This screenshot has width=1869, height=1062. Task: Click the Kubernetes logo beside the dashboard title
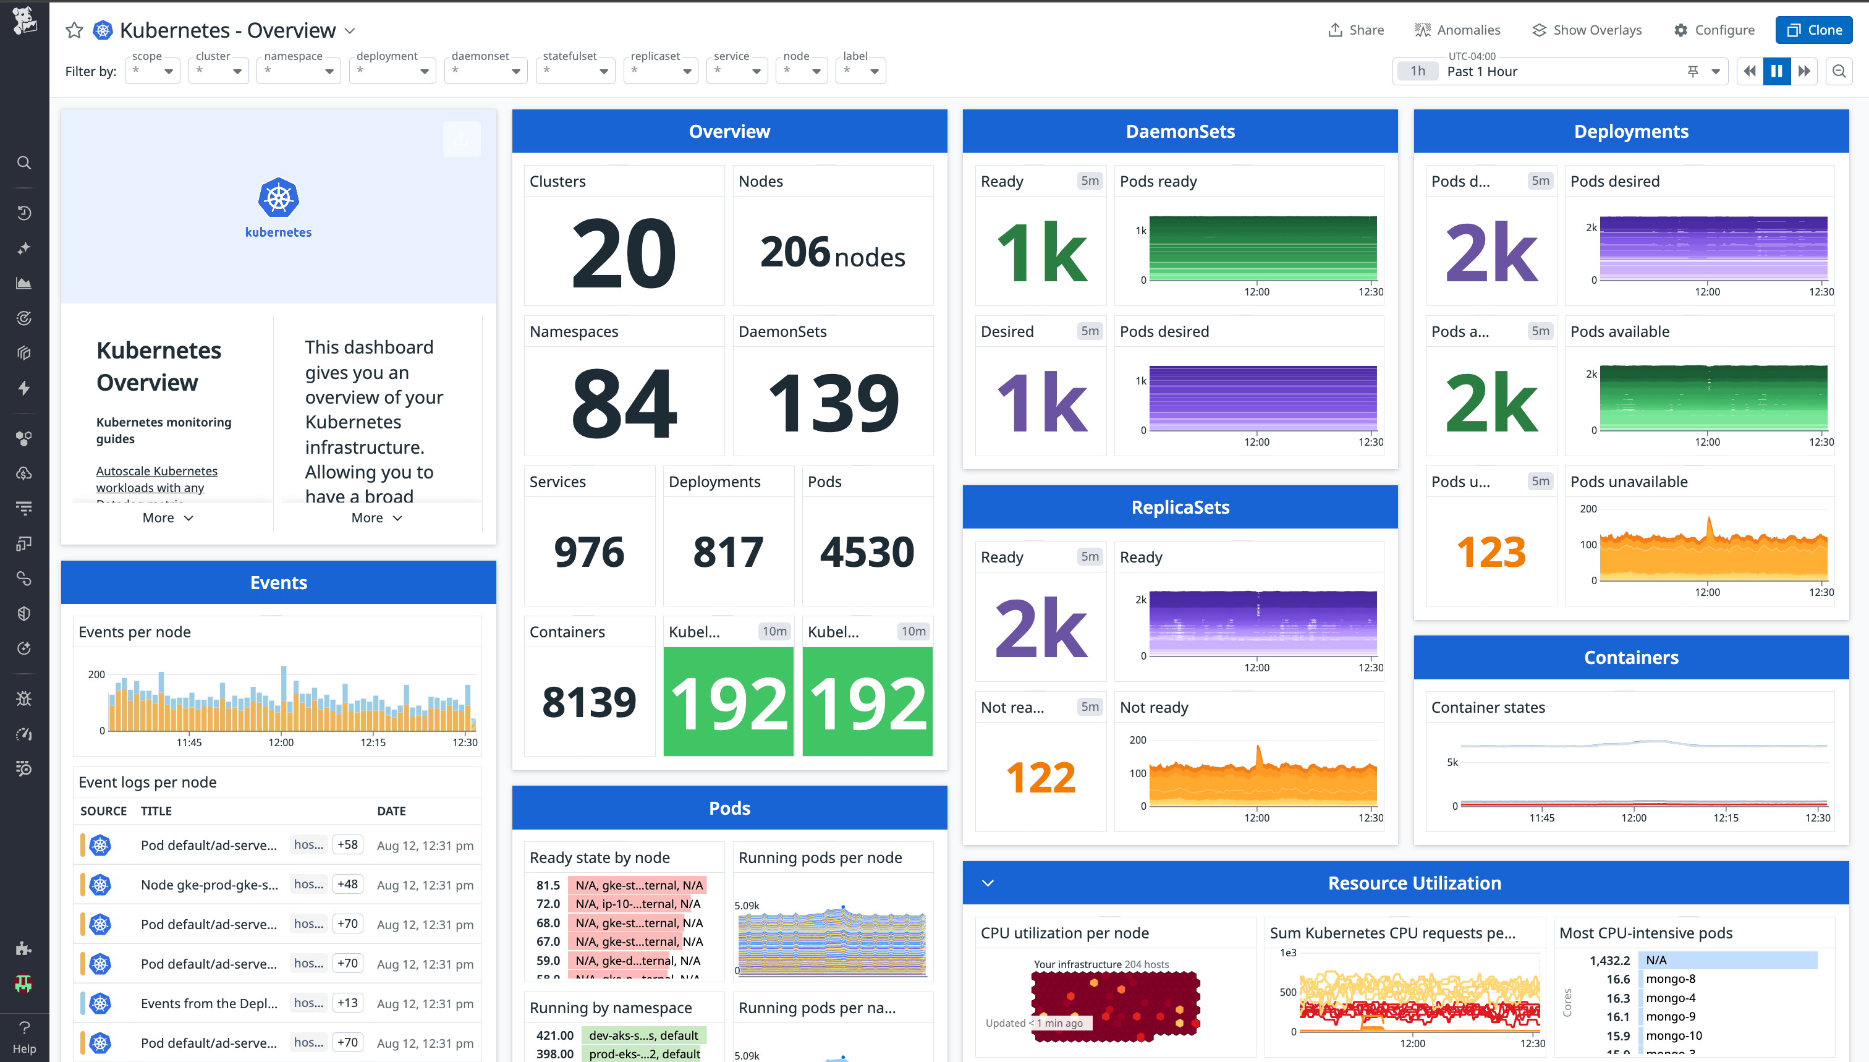102,31
